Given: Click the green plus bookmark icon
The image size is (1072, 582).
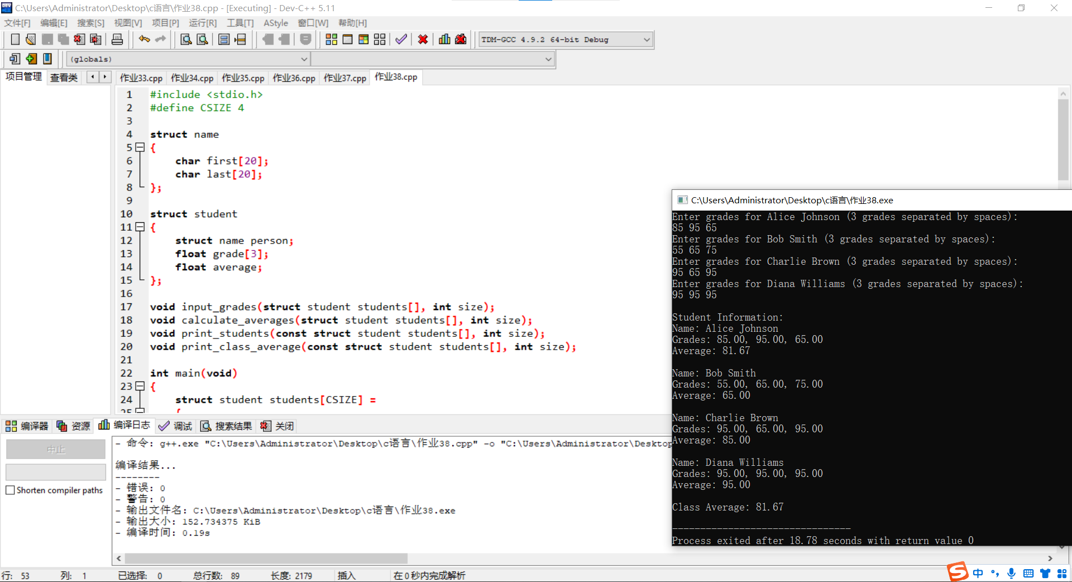Looking at the screenshot, I should (x=31, y=59).
